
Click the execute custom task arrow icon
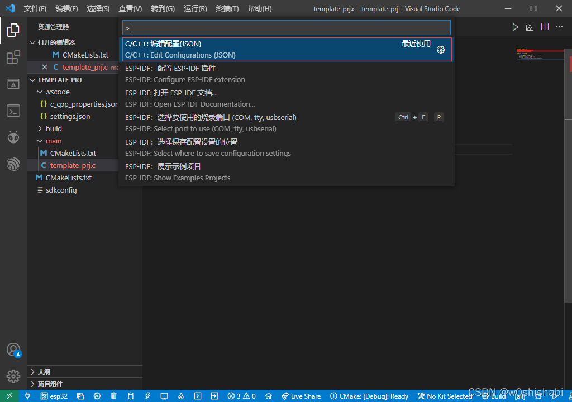click(x=214, y=396)
